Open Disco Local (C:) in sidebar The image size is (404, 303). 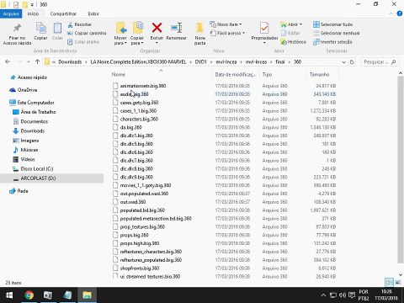(x=33, y=168)
